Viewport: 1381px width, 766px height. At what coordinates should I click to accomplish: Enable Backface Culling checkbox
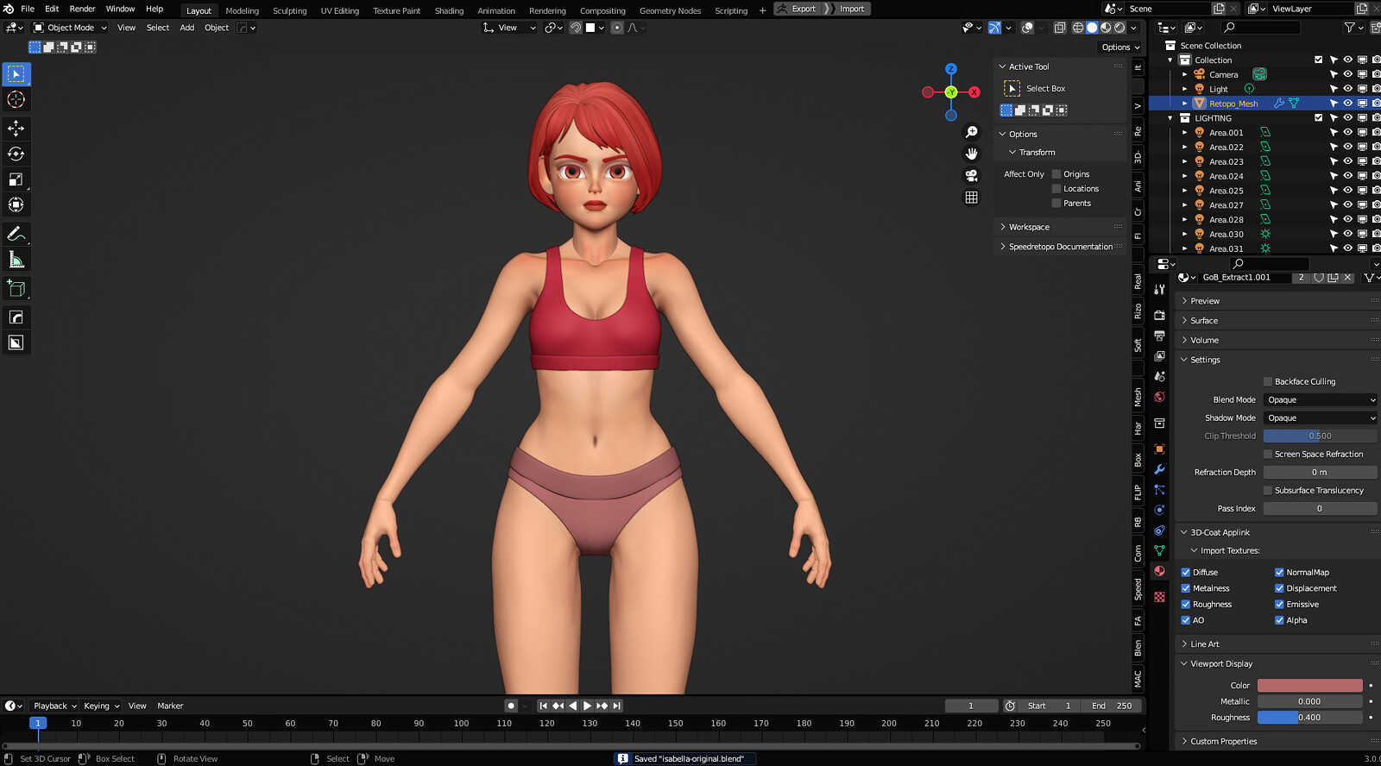pos(1268,381)
